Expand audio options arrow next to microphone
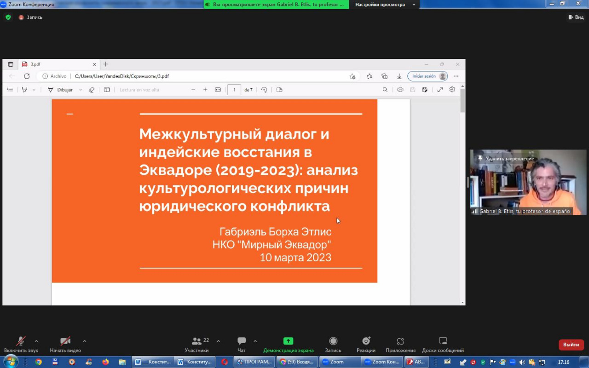This screenshot has width=589, height=368. click(x=36, y=341)
